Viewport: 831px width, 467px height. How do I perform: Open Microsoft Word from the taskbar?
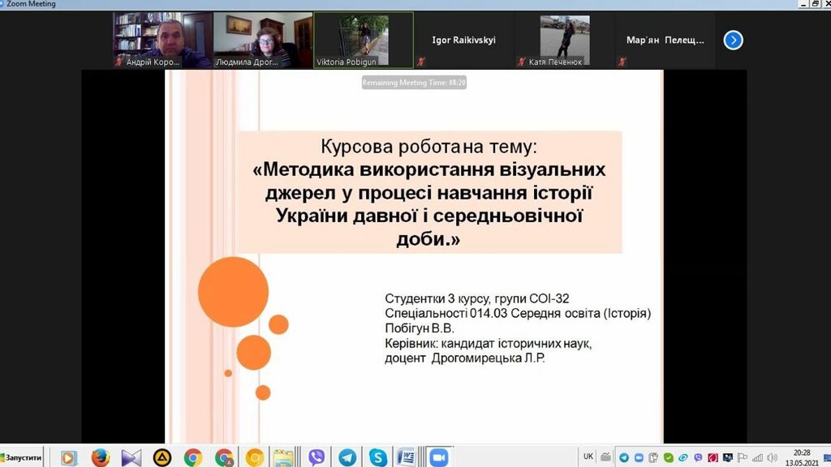pyautogui.click(x=407, y=457)
